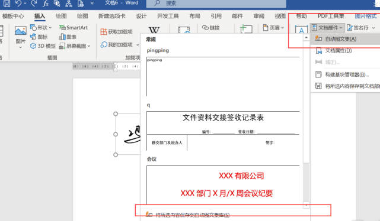
Task: Click the org-chart icon in quick access toolbar
Action: pyautogui.click(x=69, y=3)
